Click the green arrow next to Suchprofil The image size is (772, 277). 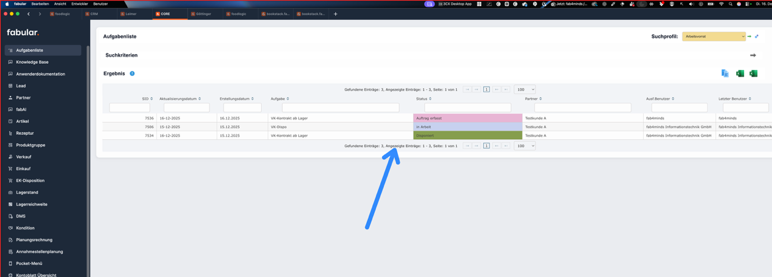pos(749,36)
